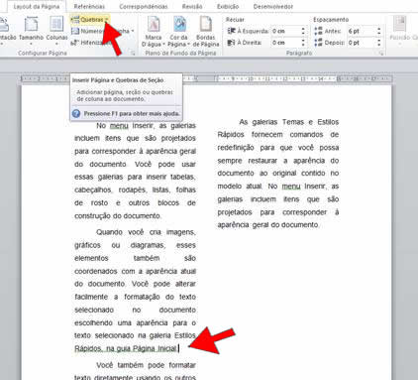Click the Antes spacing stepper arrows

coord(379,31)
